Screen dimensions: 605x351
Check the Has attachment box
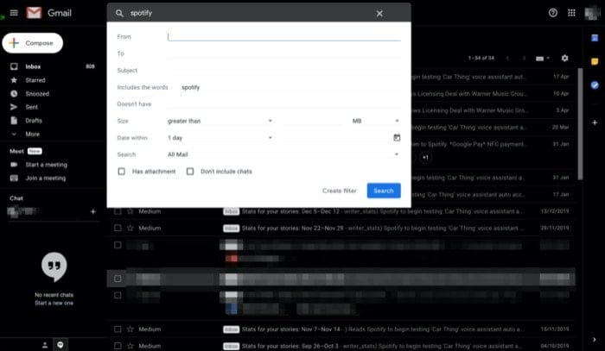point(122,172)
